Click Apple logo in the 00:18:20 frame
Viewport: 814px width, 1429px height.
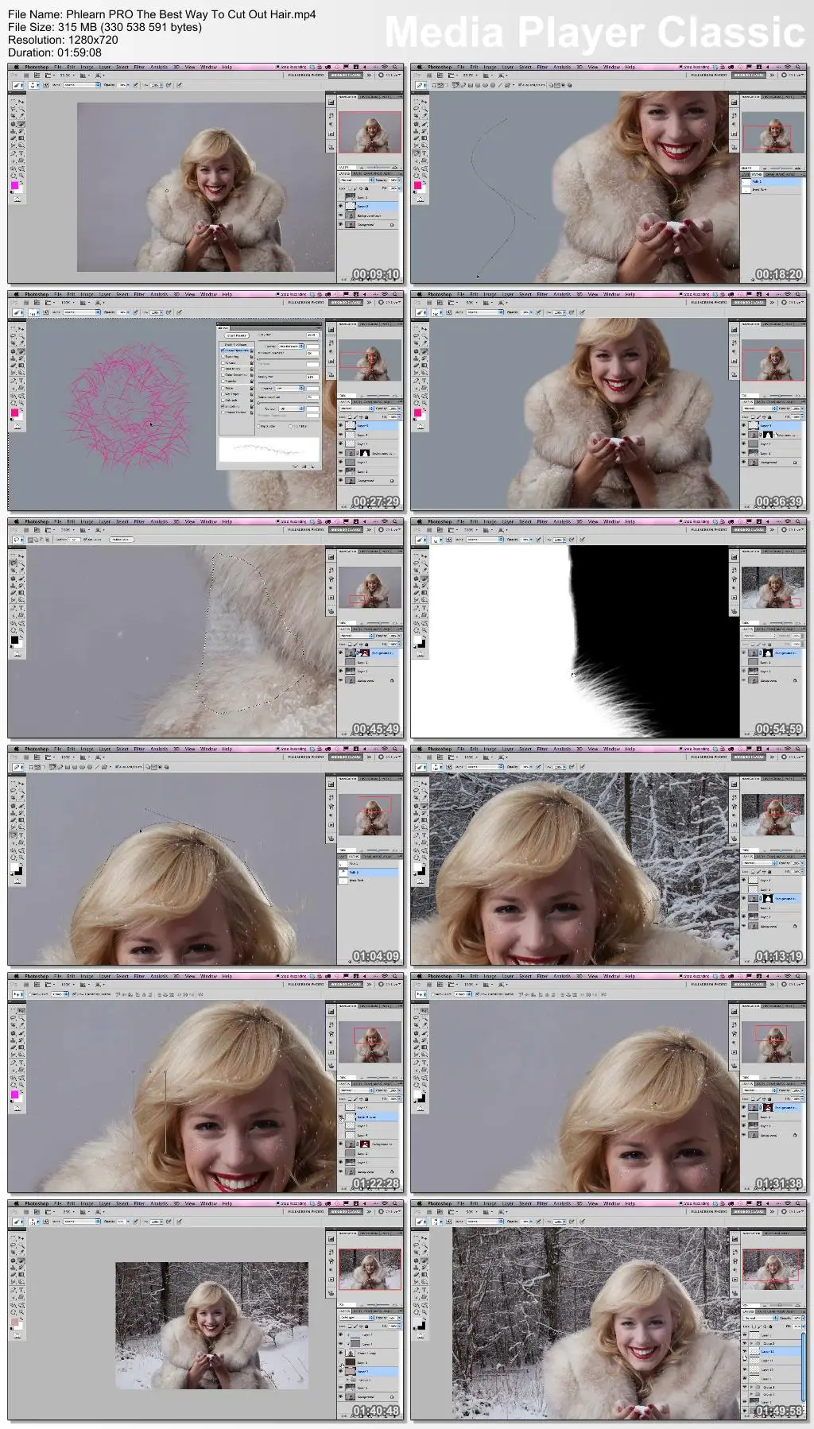418,68
